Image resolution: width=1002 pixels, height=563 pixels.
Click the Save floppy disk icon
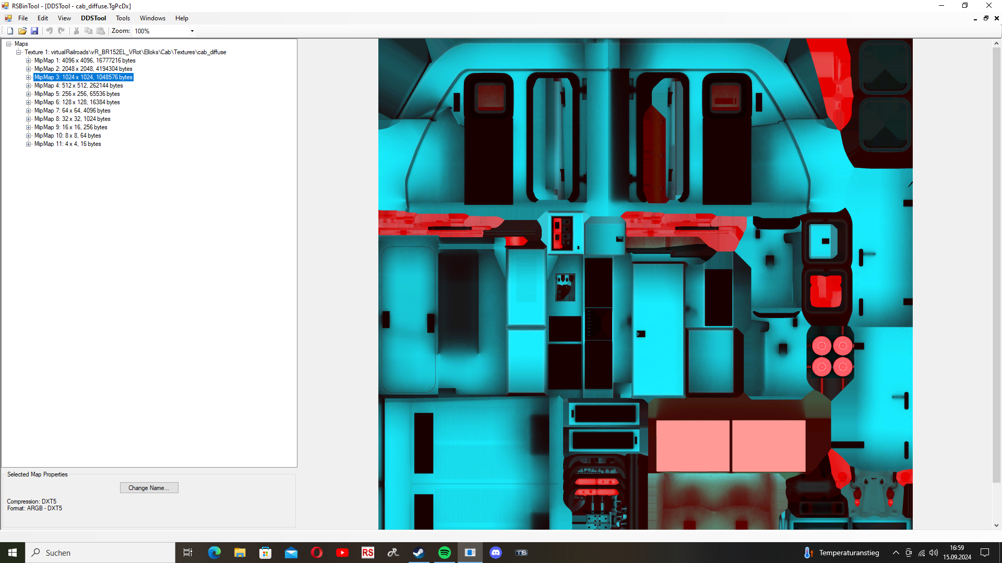[34, 31]
